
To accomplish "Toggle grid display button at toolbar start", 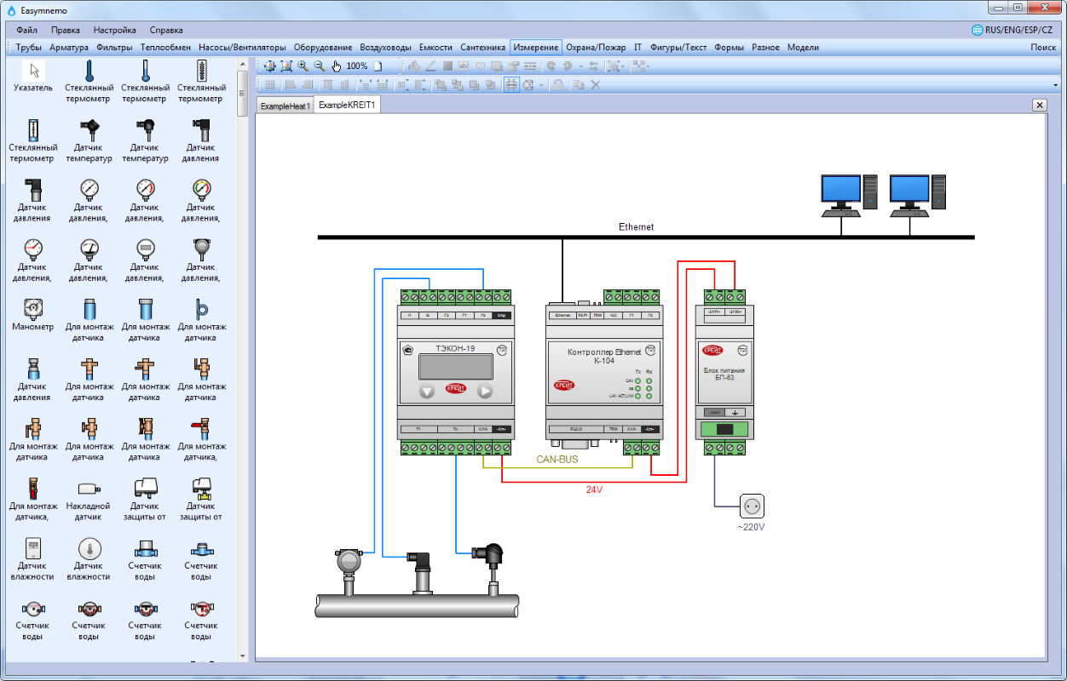I will [269, 84].
